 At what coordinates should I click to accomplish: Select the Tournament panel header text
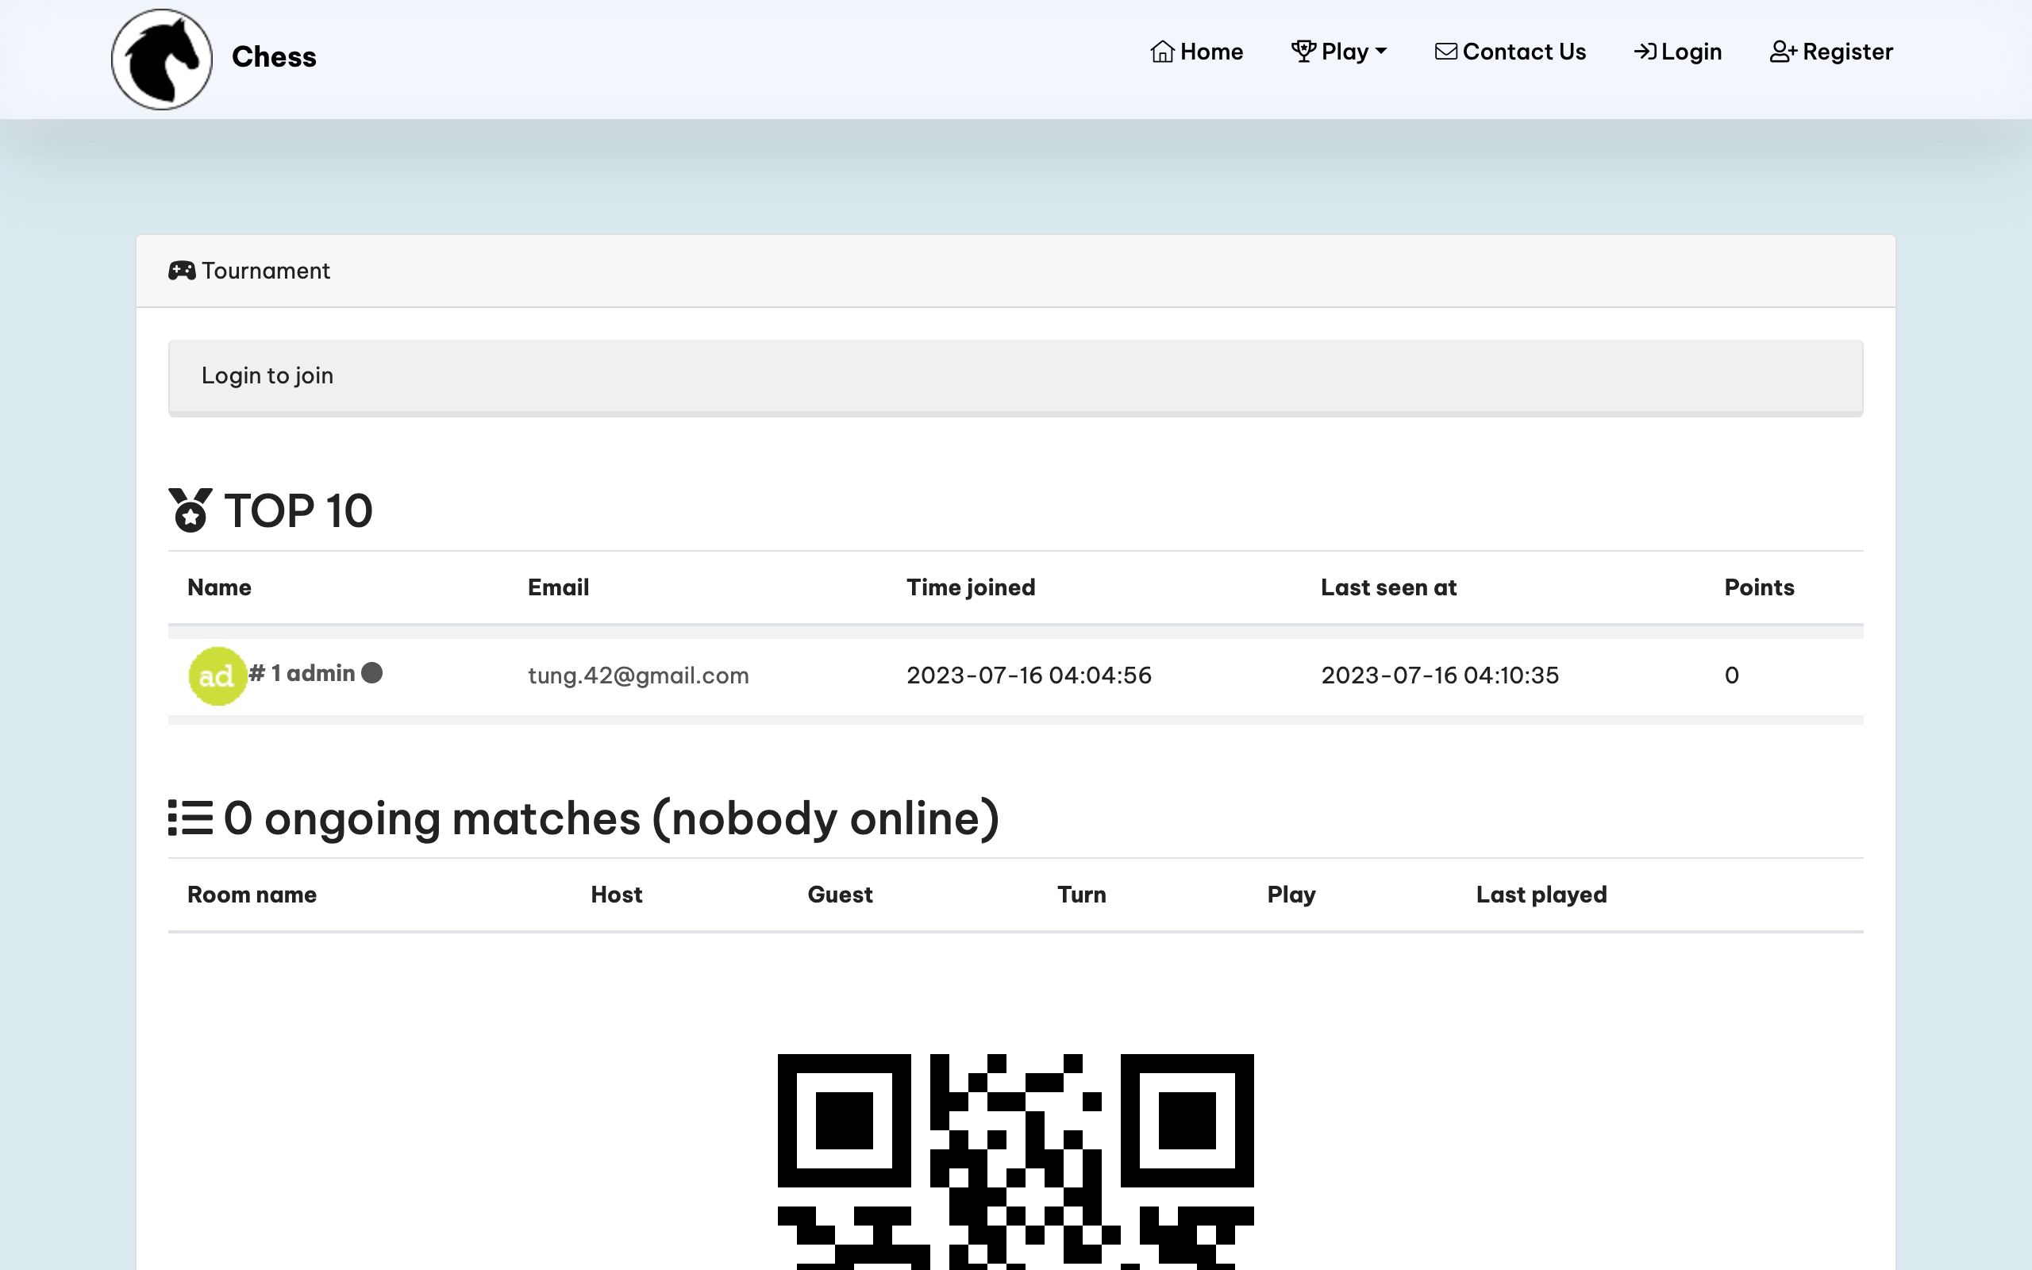(265, 271)
